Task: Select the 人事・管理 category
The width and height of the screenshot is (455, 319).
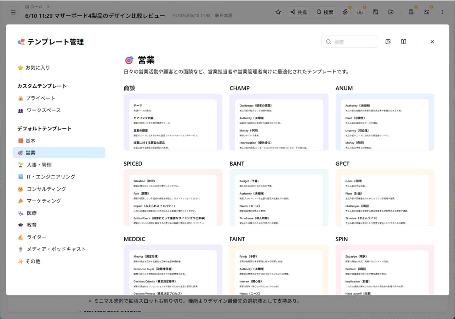Action: coord(59,165)
